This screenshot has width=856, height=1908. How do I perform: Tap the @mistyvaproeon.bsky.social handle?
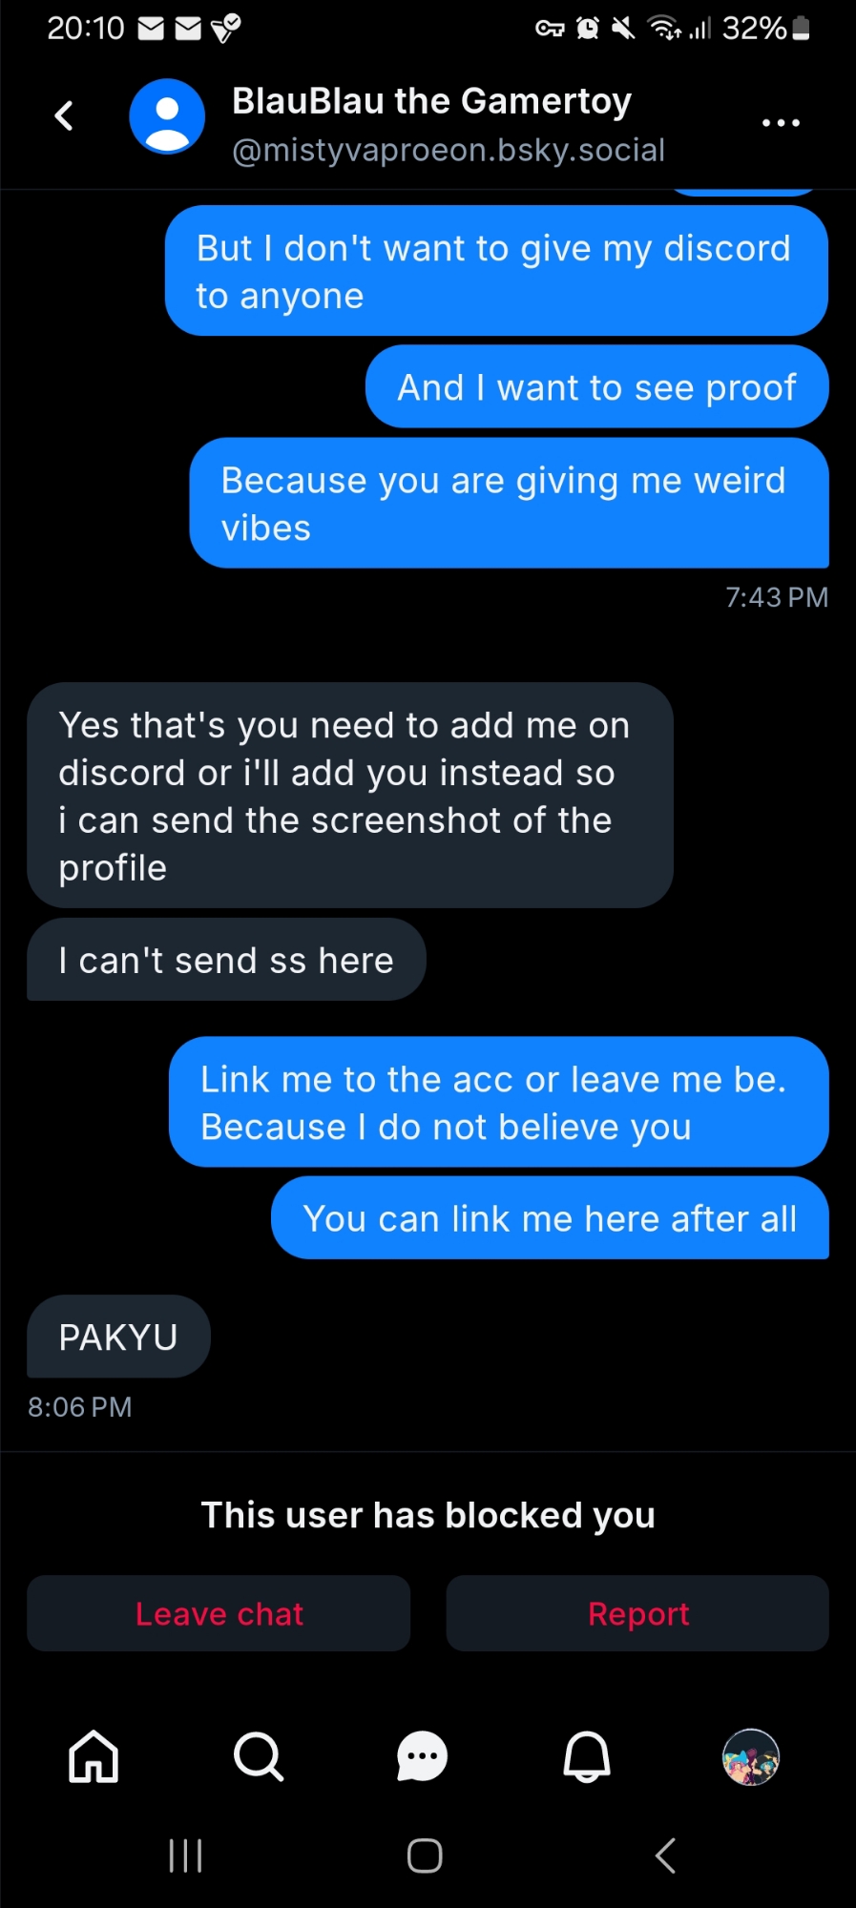click(x=449, y=151)
